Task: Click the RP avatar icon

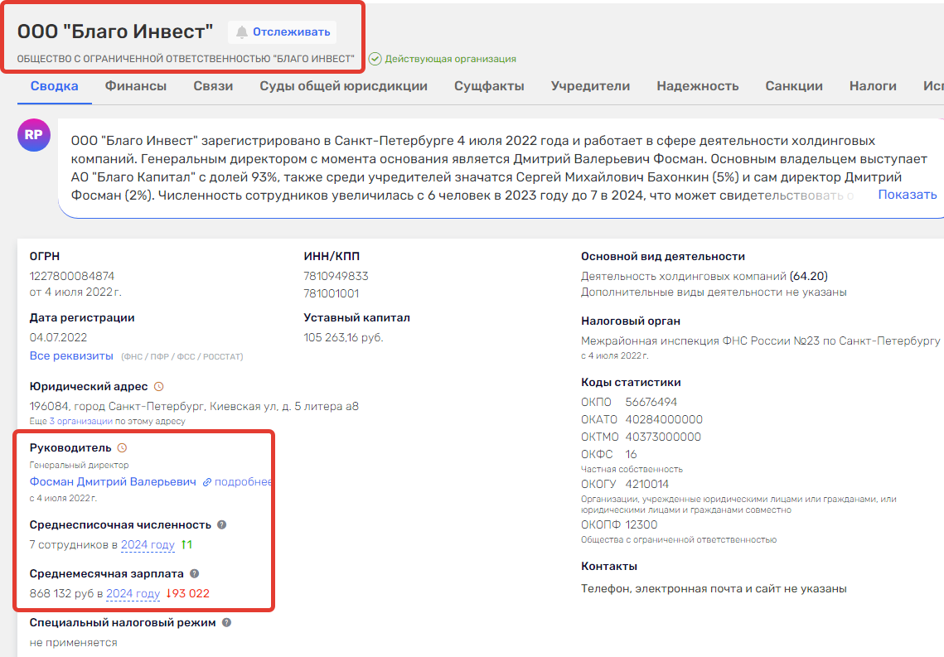Action: 34,135
